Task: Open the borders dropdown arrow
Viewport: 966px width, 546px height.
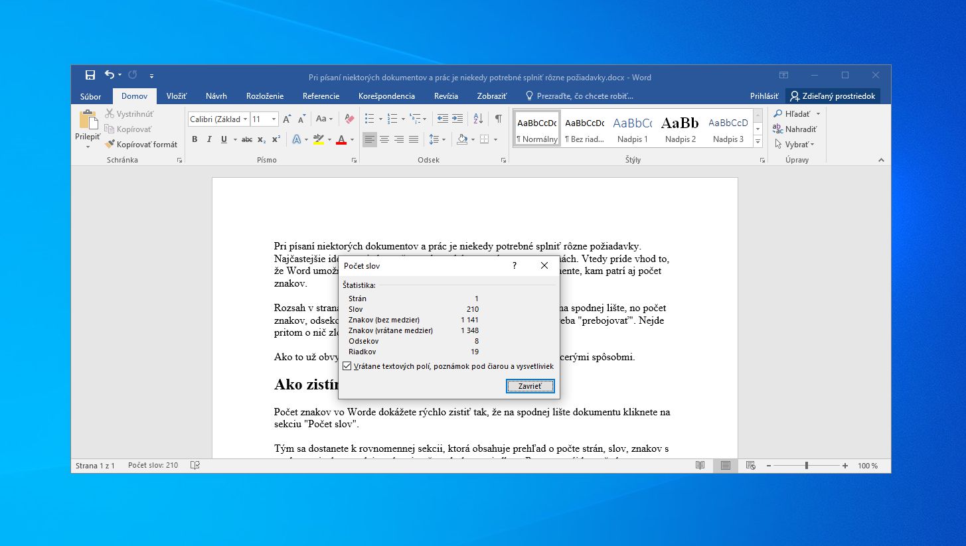Action: pyautogui.click(x=495, y=139)
